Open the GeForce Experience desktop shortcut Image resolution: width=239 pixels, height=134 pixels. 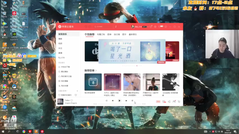pyautogui.click(x=14, y=36)
